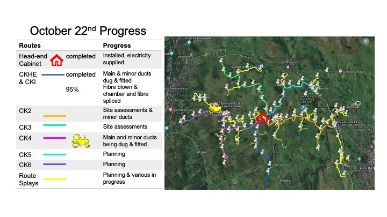Click the "CK2" route label
387x217 pixels.
click(x=25, y=111)
